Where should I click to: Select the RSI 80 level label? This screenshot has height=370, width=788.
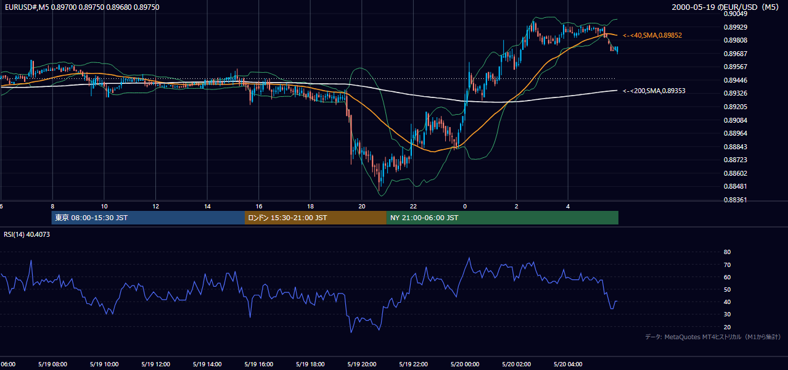click(x=727, y=252)
